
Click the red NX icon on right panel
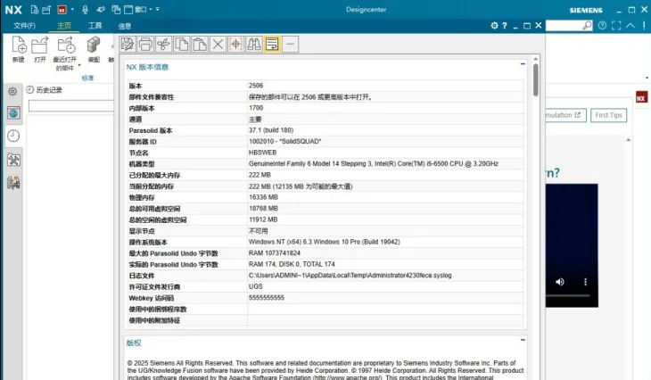pos(641,97)
